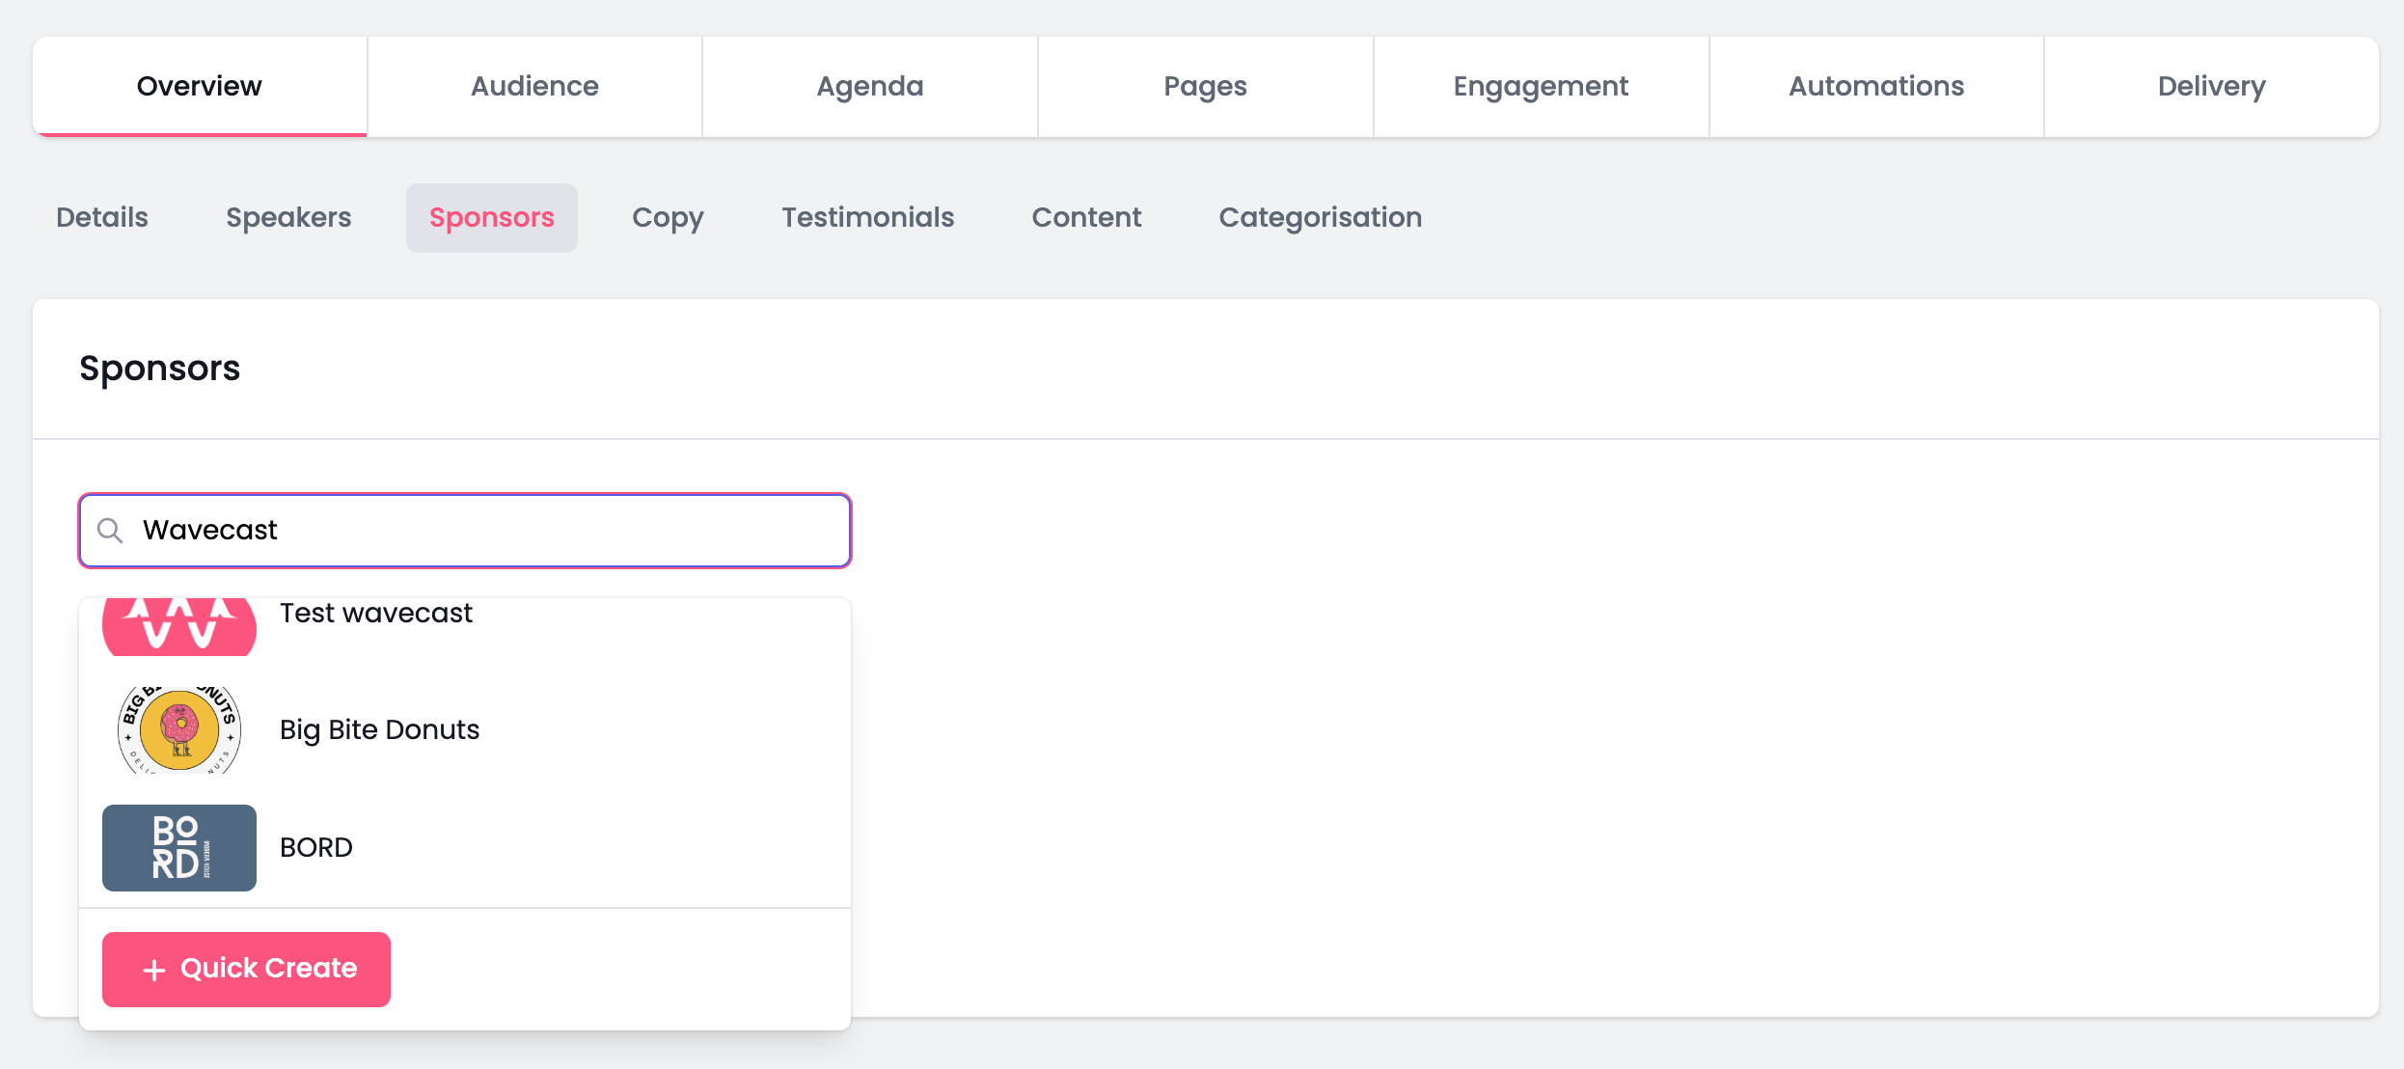Switch to the Audience tab
Viewport: 2404px width, 1069px height.
534,87
